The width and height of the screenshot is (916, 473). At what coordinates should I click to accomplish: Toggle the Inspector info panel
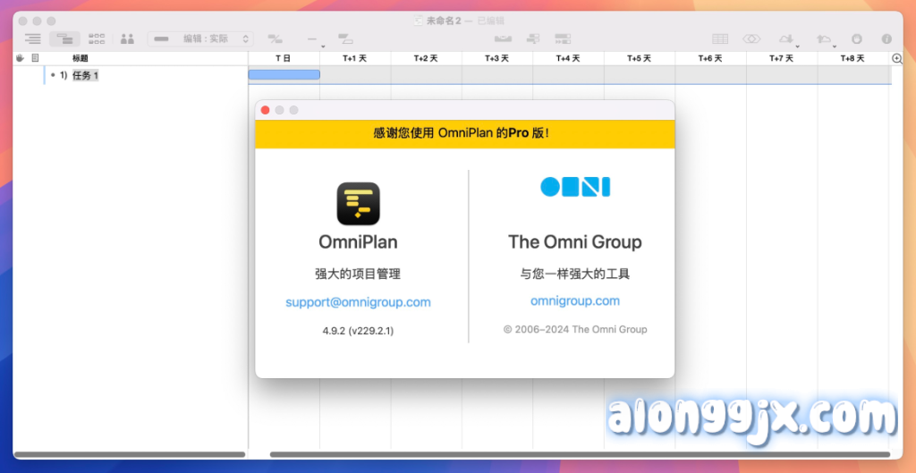(886, 38)
